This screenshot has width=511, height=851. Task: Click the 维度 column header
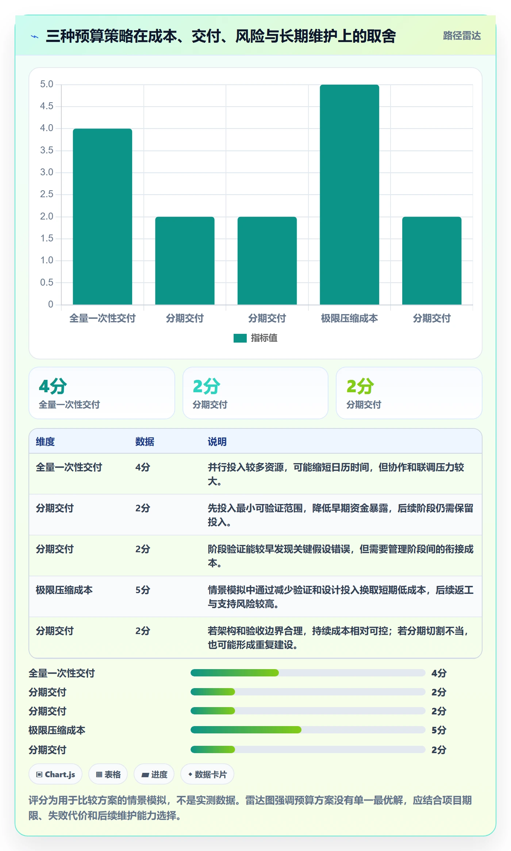coord(45,442)
